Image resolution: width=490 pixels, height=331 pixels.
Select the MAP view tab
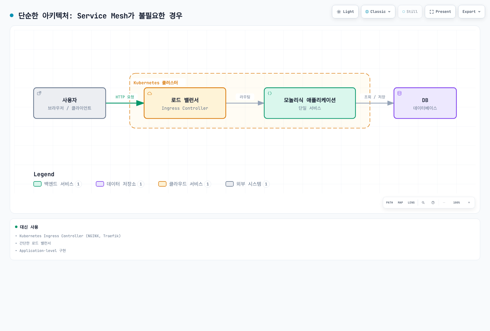click(x=400, y=203)
